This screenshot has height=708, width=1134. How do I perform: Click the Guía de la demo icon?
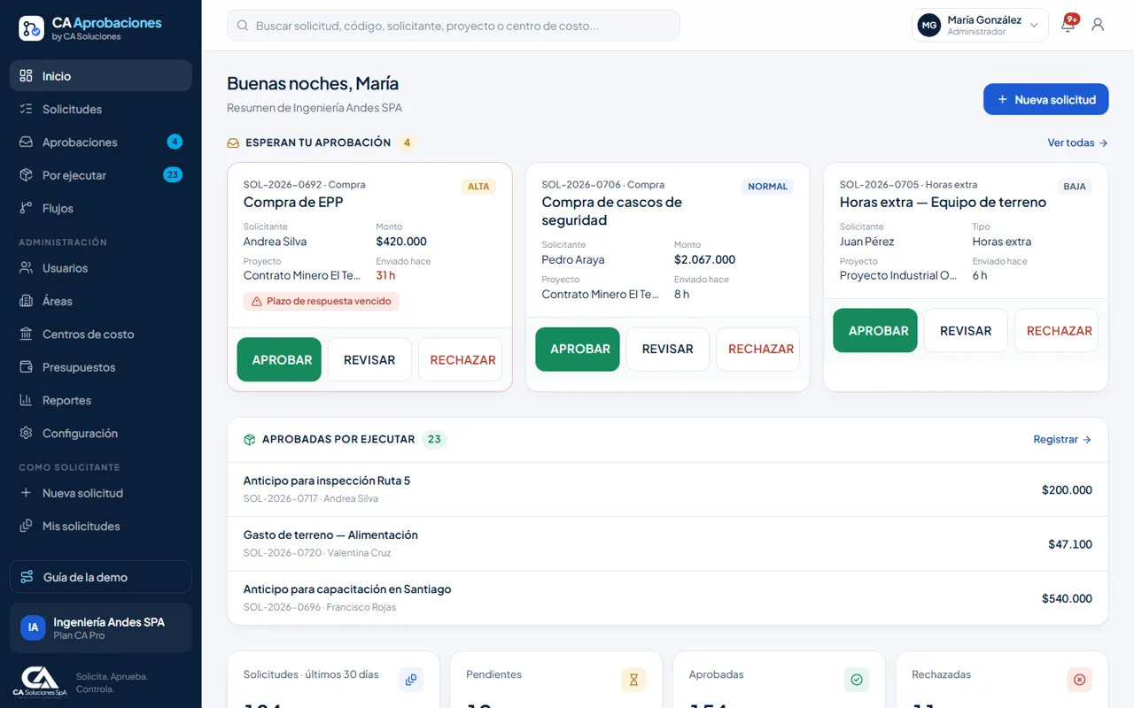point(27,577)
